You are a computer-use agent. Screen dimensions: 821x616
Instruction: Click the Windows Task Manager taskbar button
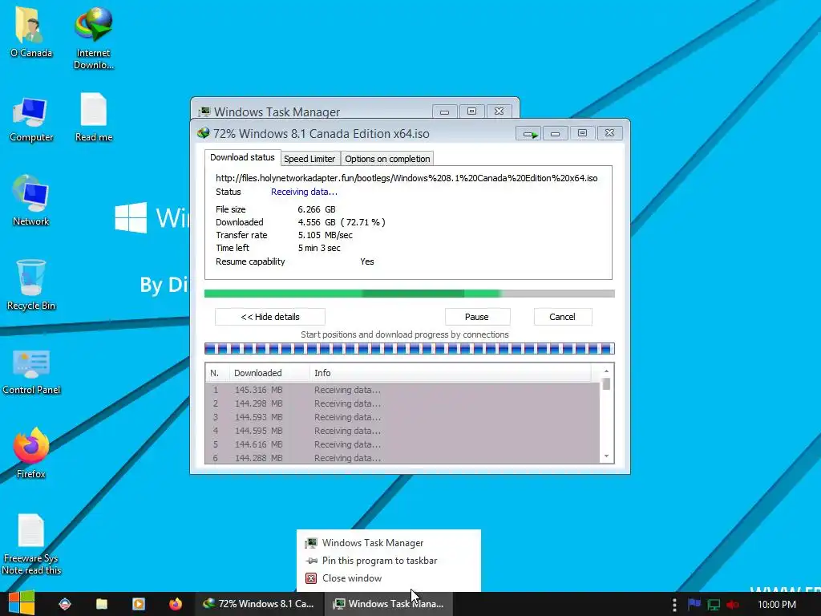point(389,604)
